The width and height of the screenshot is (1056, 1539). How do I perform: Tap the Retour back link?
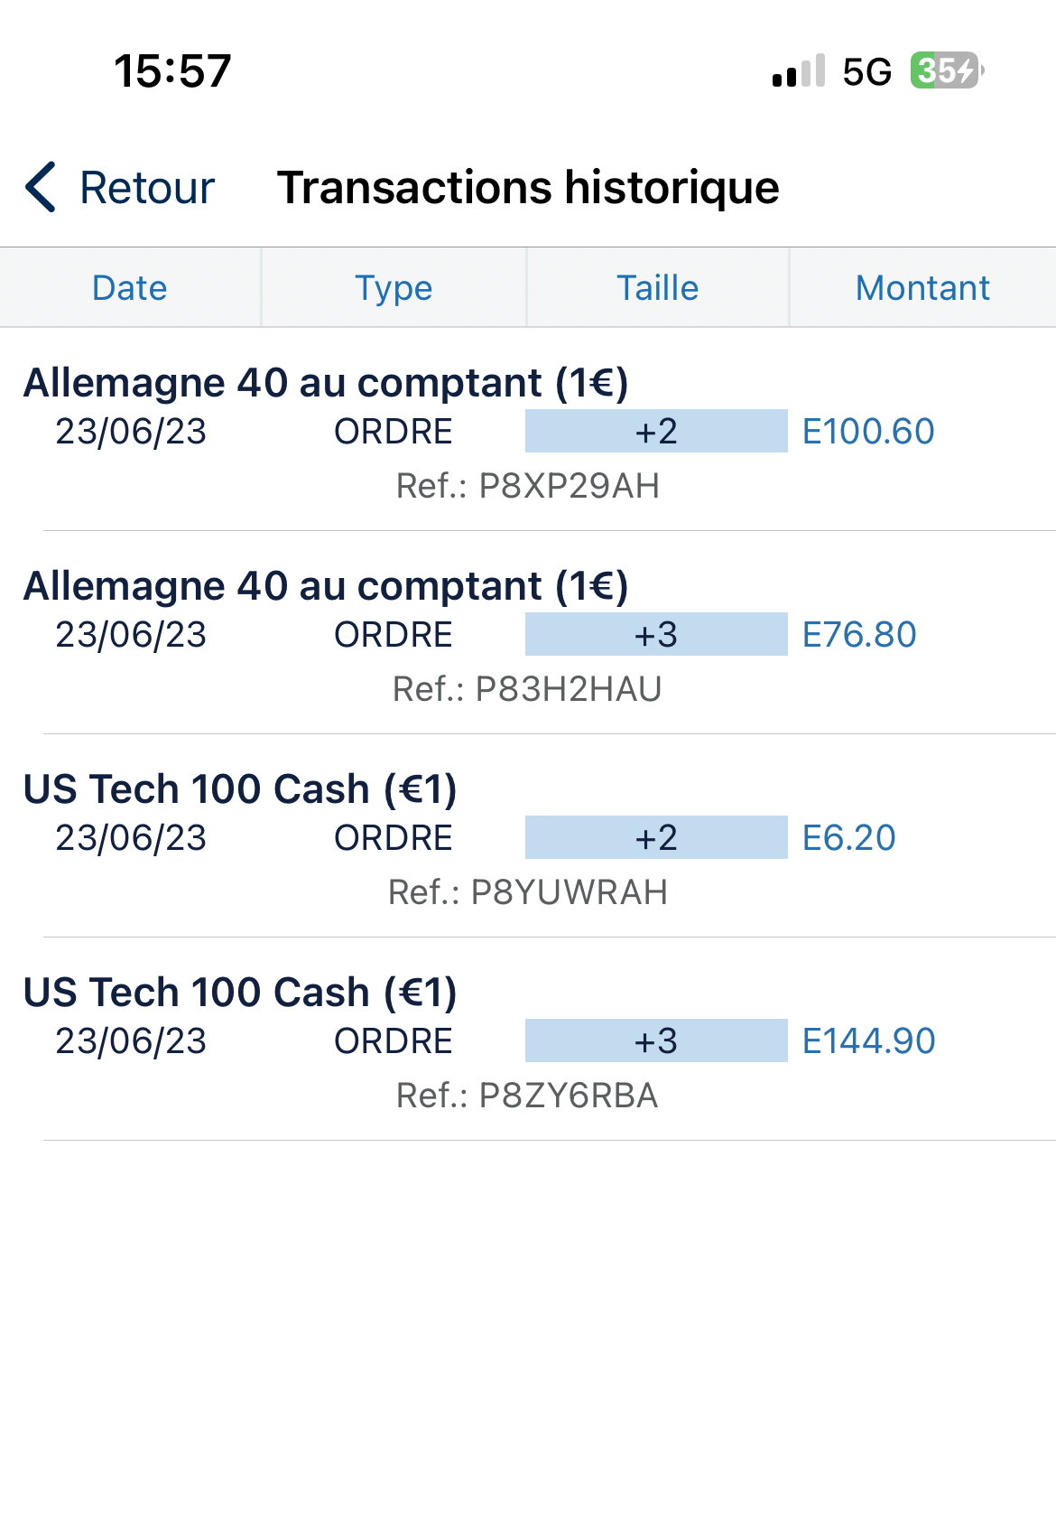click(x=147, y=188)
